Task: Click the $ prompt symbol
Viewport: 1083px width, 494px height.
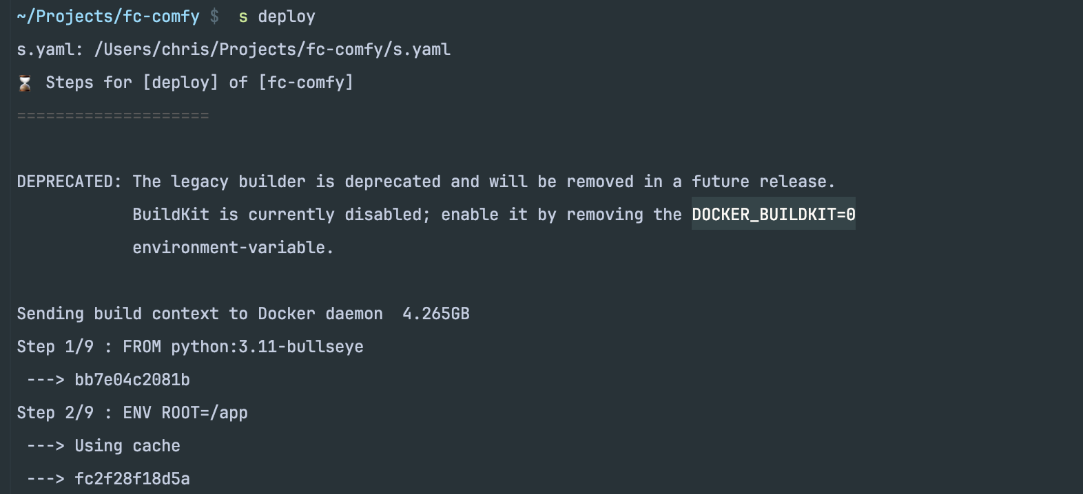Action: (x=214, y=17)
